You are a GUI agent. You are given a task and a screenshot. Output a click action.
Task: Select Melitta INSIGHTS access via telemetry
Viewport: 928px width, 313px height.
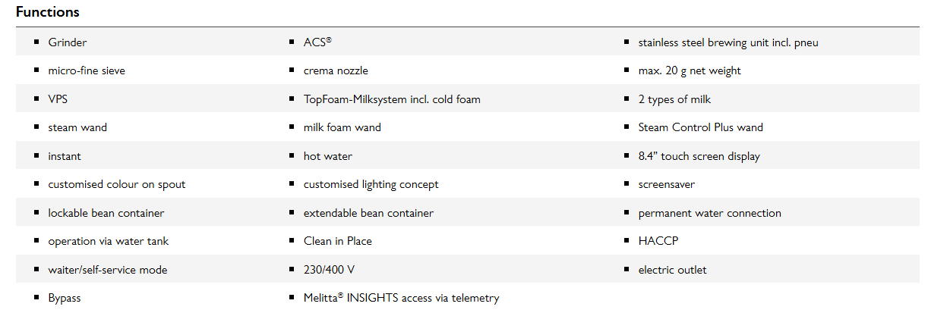[x=402, y=298]
